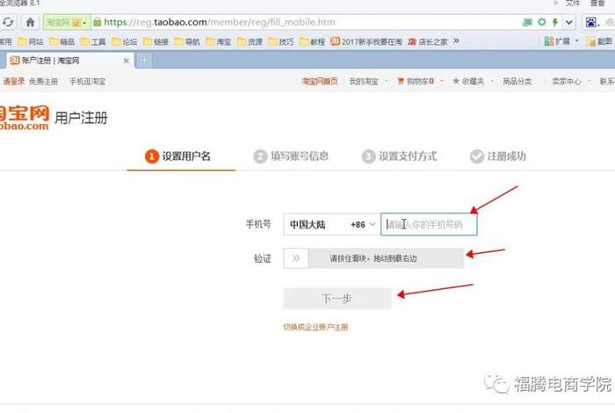
Task: Open the 网站 bookmark folder
Action: pos(31,41)
